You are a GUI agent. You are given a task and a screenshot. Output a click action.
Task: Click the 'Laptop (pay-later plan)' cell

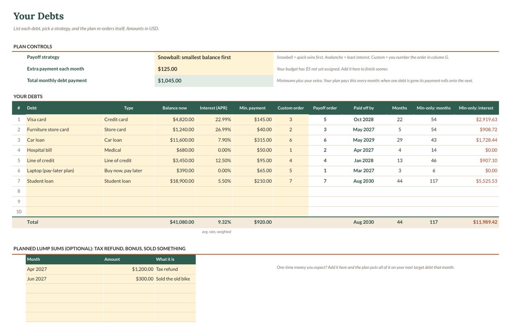pos(64,171)
